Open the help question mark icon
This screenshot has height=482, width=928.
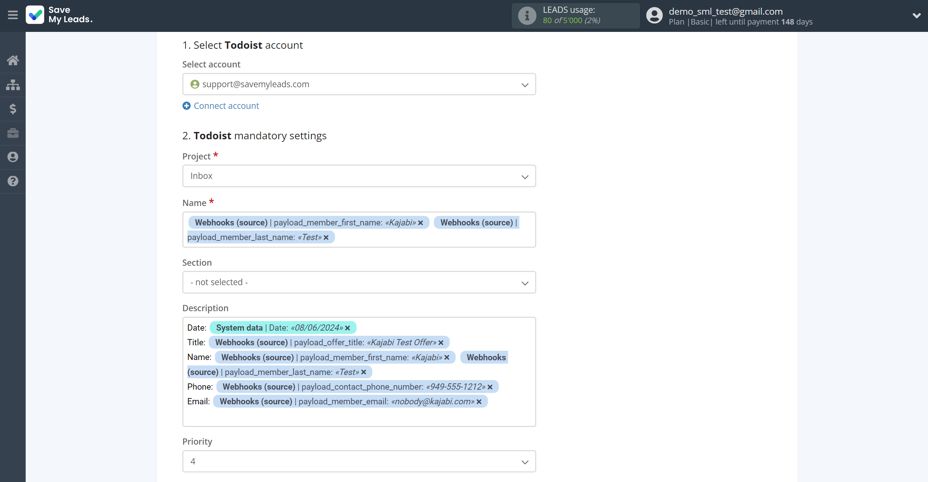(x=13, y=181)
